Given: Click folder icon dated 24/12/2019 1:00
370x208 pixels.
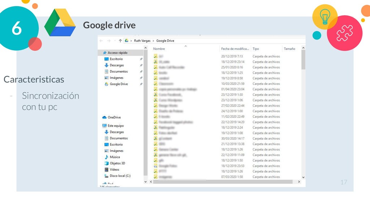Looking at the screenshot, I should pyautogui.click(x=155, y=111).
